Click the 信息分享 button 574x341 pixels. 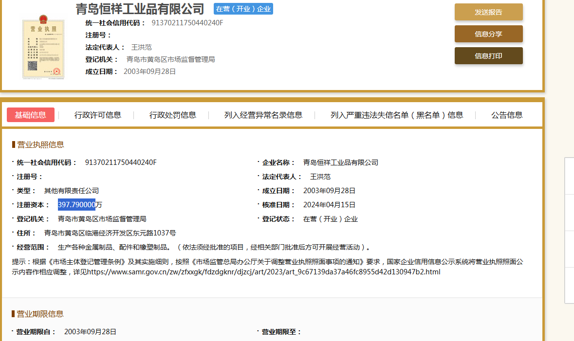488,34
